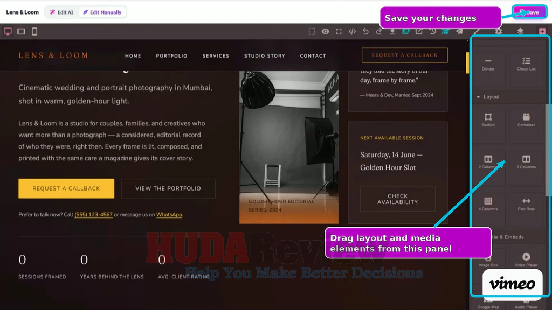Image resolution: width=552 pixels, height=310 pixels.
Task: Switch to mobile device view
Action: (x=34, y=31)
